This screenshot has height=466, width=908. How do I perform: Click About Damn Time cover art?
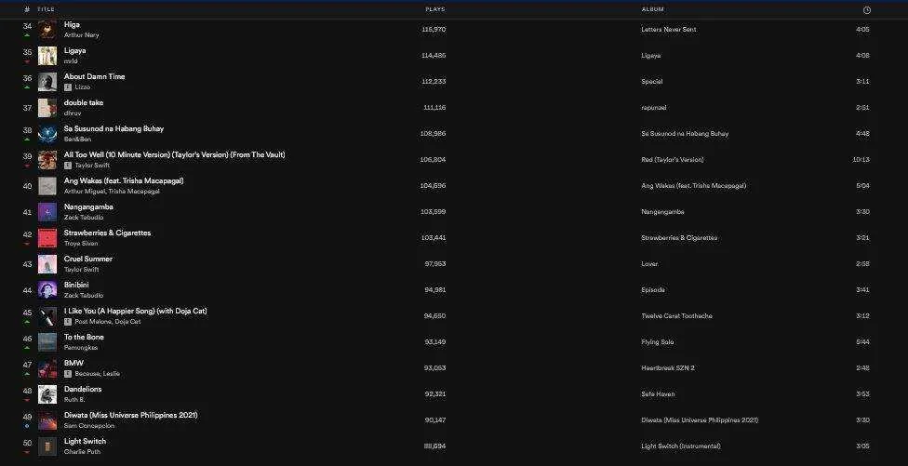47,82
